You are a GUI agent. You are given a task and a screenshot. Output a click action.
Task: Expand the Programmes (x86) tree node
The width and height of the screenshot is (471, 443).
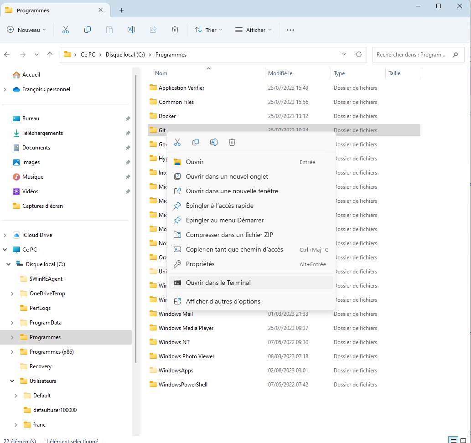coord(12,352)
